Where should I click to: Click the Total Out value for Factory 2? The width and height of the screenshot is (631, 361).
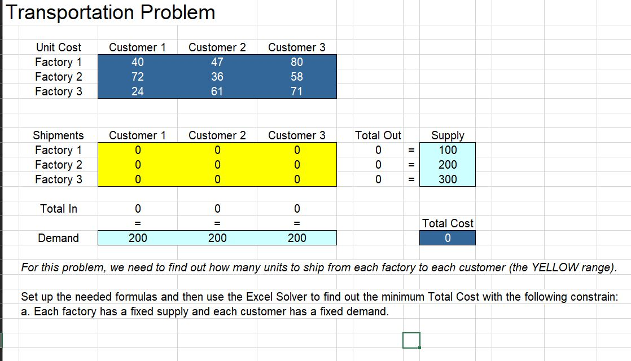(x=378, y=164)
